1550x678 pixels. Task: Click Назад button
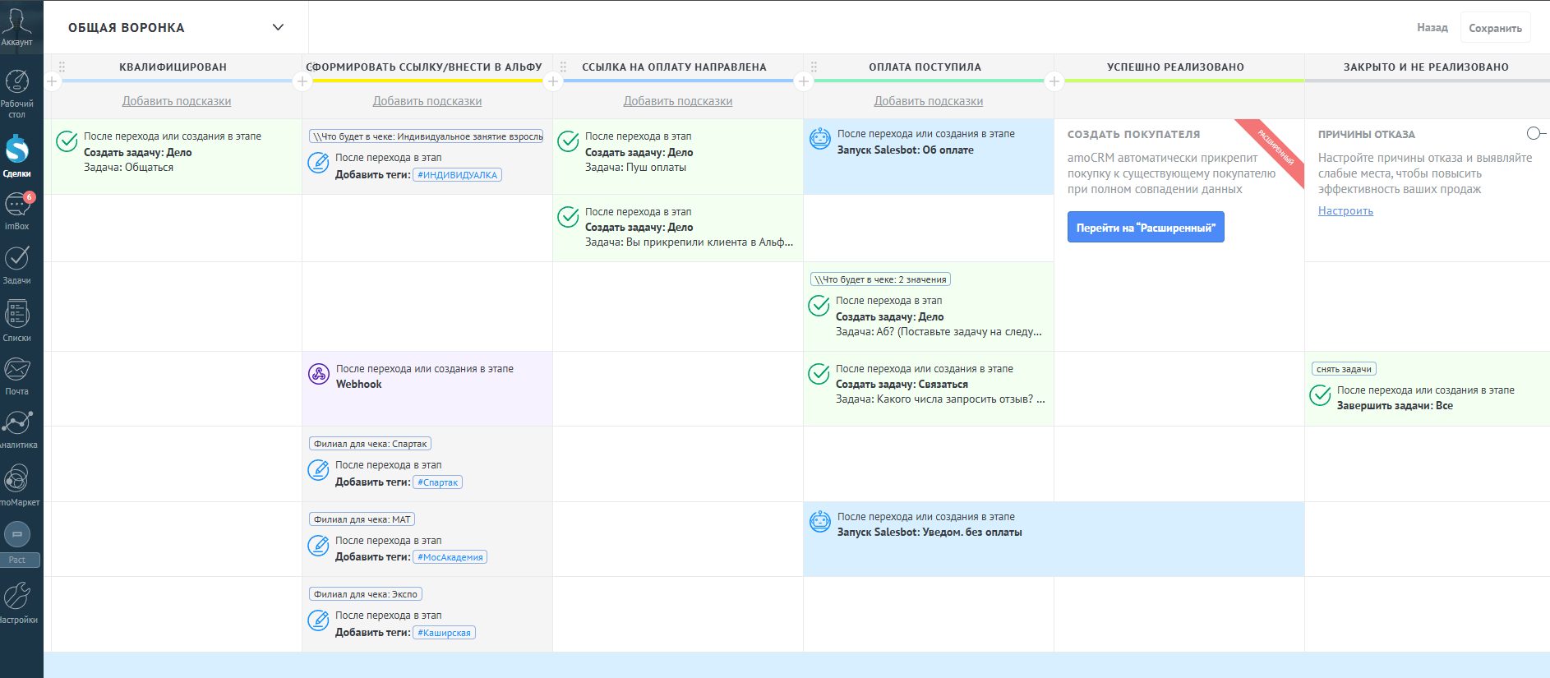[1432, 27]
